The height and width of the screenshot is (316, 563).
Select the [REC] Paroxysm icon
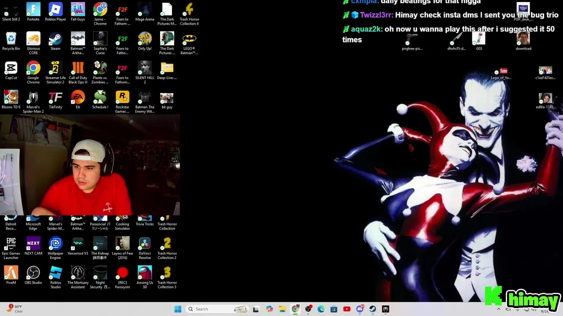pyautogui.click(x=122, y=278)
